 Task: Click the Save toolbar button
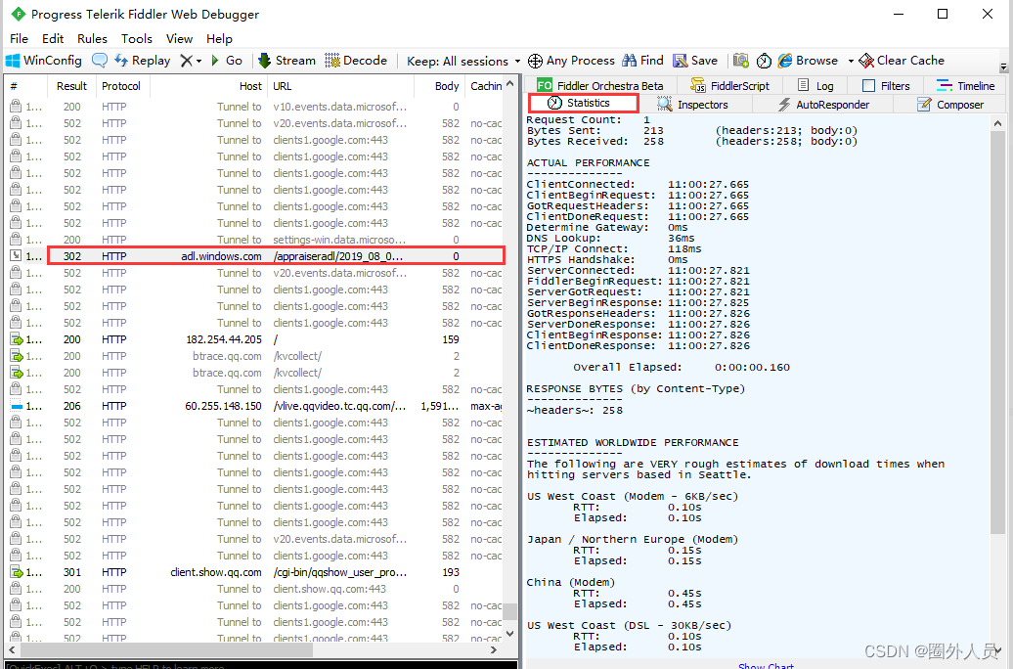click(695, 61)
